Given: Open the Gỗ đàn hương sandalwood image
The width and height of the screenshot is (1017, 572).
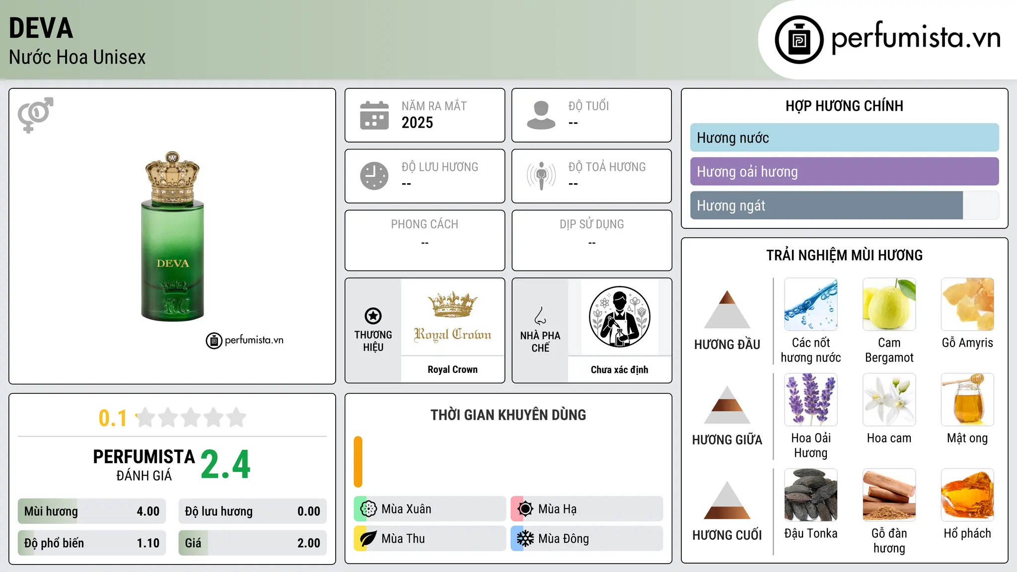Looking at the screenshot, I should pyautogui.click(x=889, y=495).
